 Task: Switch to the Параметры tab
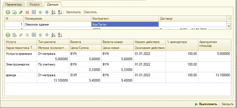pos(14,4)
